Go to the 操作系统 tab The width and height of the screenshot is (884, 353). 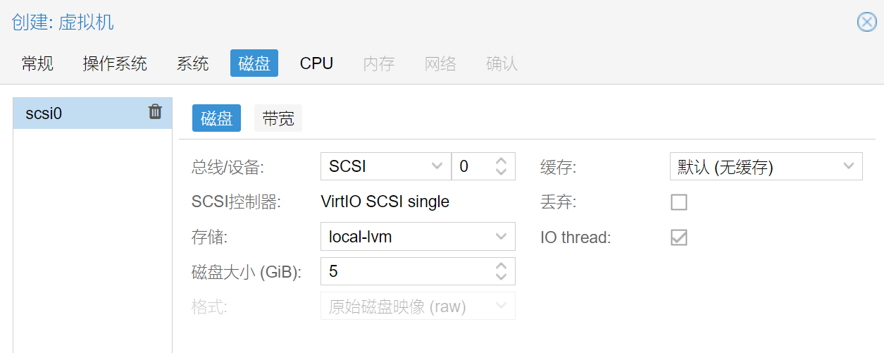115,63
